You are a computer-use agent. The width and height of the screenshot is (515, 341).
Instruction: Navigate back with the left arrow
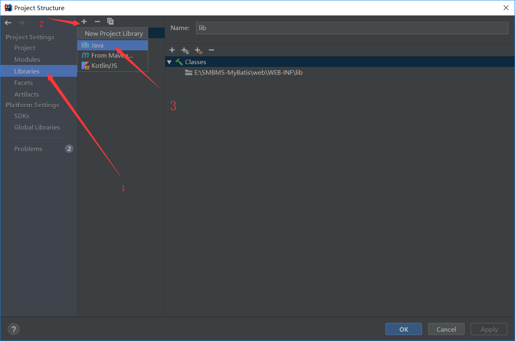(7, 23)
